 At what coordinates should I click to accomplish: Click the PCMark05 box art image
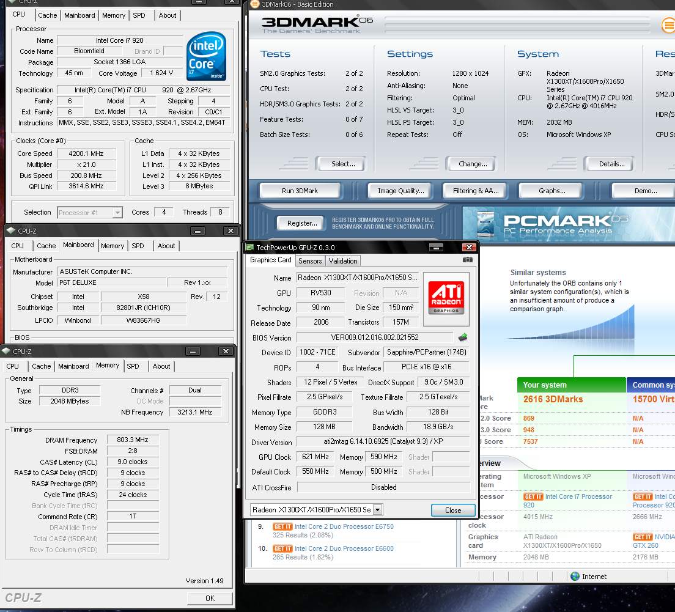click(485, 224)
